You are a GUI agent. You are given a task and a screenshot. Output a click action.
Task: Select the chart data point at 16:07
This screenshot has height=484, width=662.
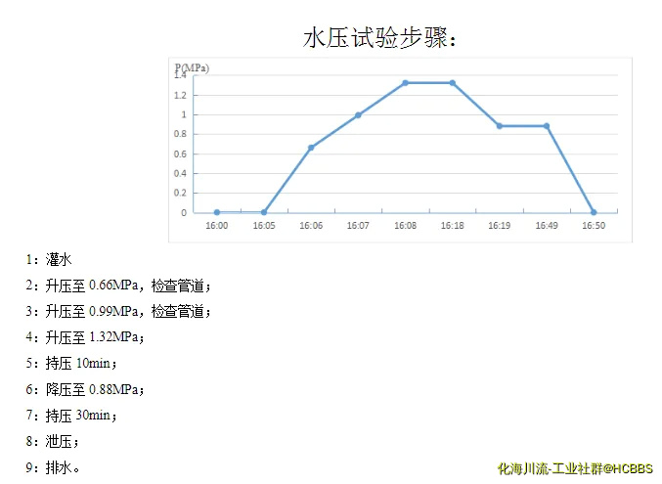(x=358, y=114)
